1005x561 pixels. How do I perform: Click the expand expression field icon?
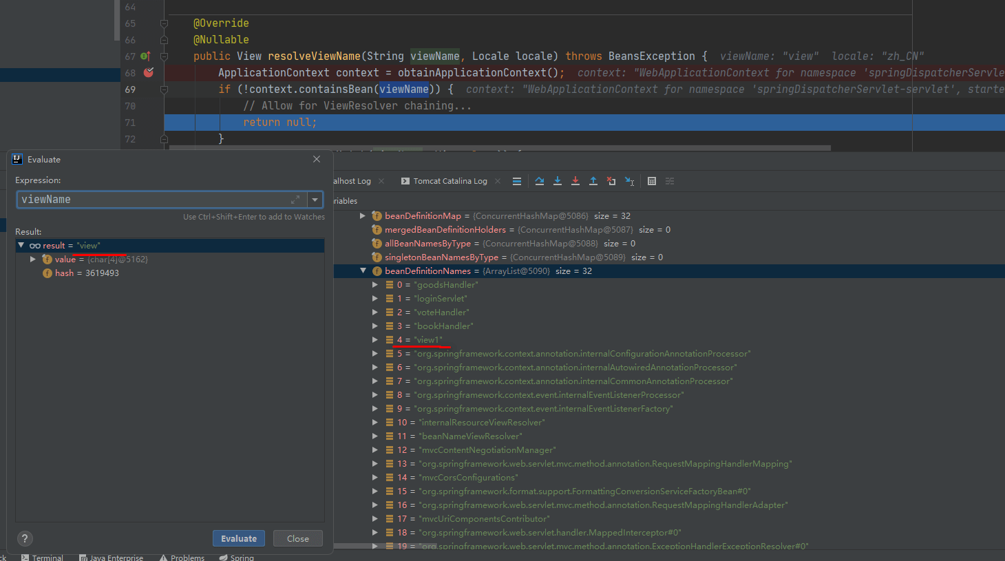click(295, 200)
